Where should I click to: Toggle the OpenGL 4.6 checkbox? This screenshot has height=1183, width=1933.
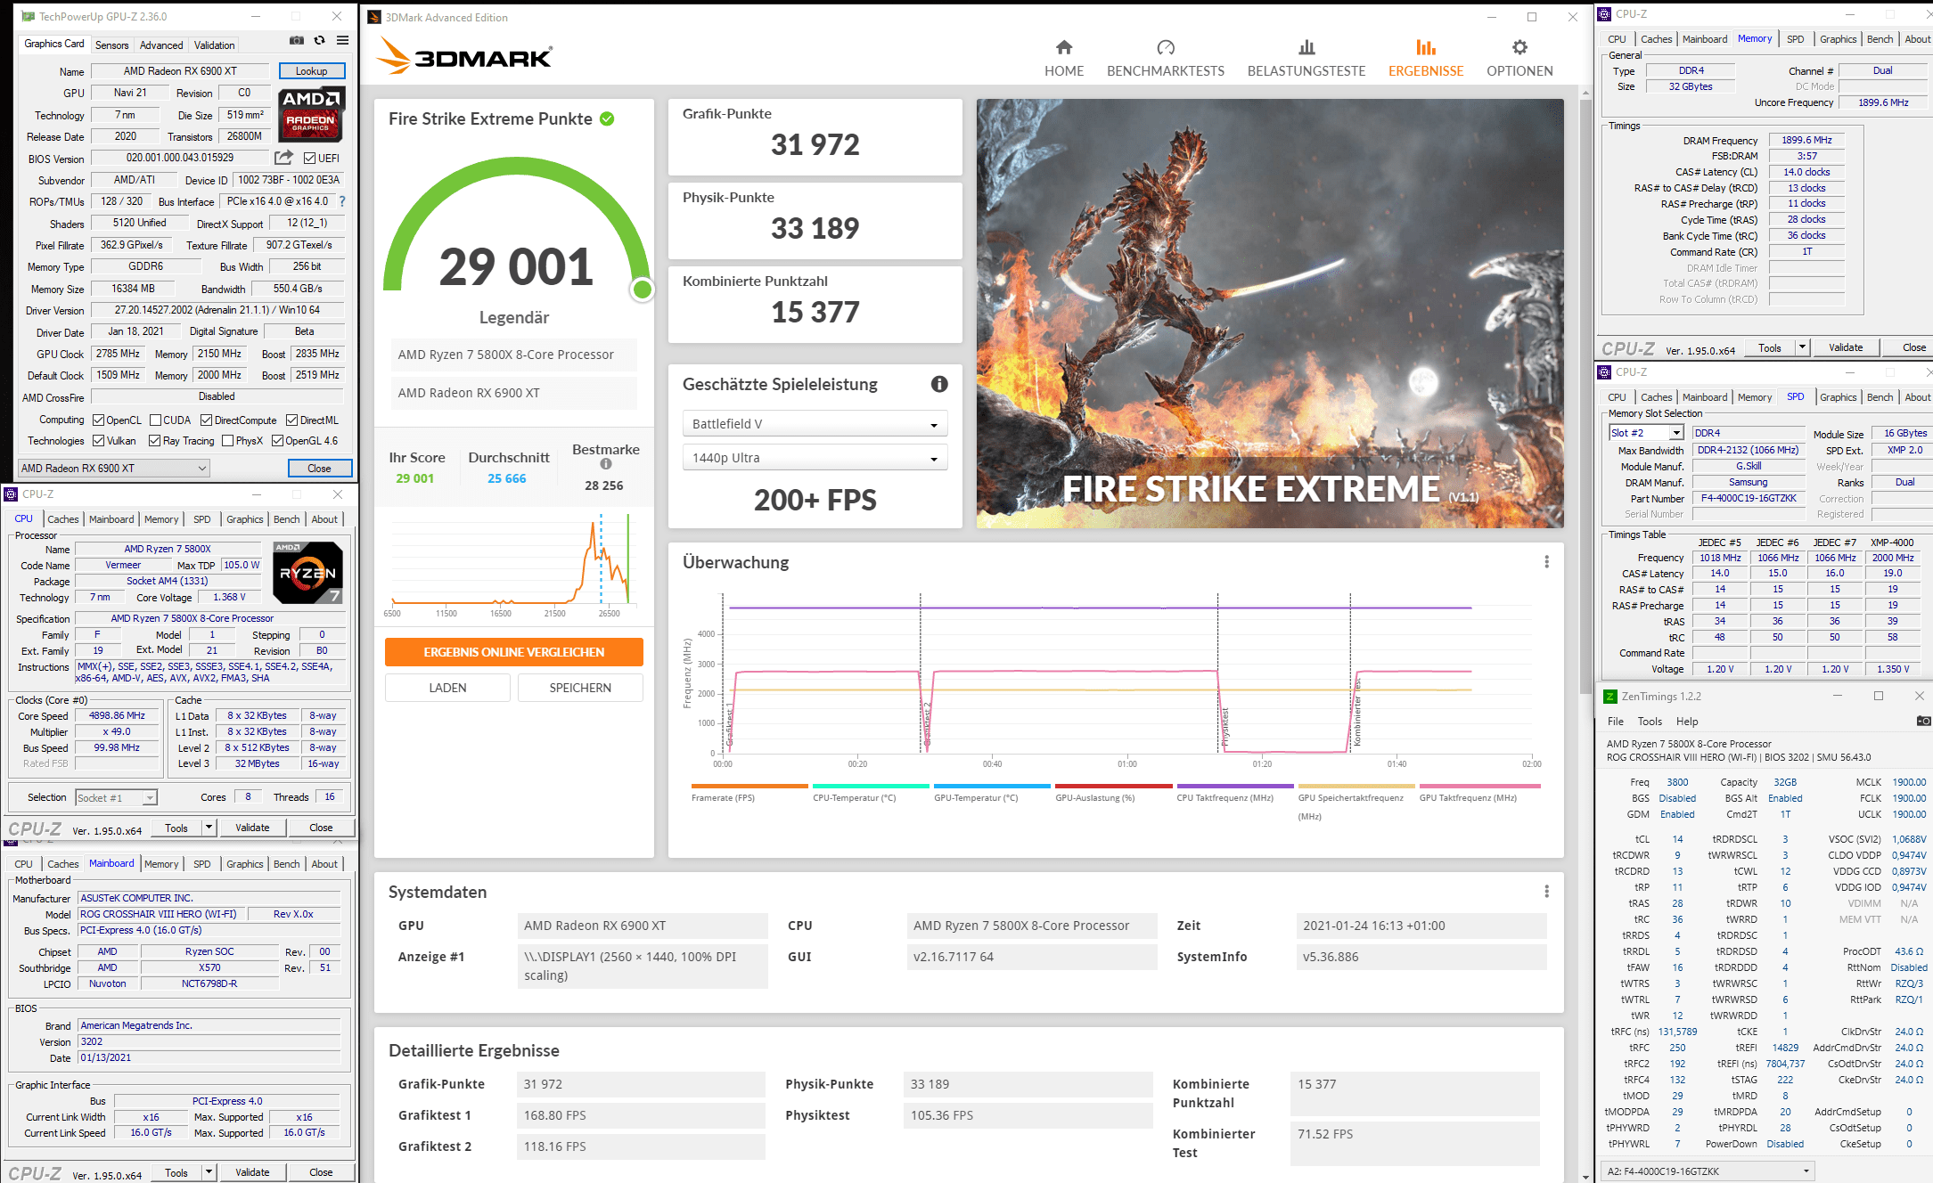tap(277, 441)
